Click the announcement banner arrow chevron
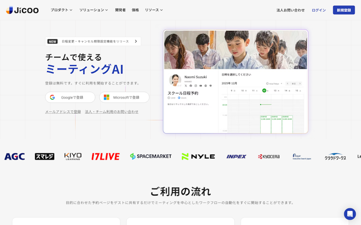Image resolution: width=361 pixels, height=225 pixels. click(x=136, y=41)
